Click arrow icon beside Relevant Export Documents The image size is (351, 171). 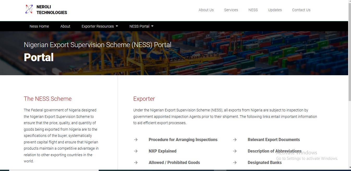(x=235, y=140)
